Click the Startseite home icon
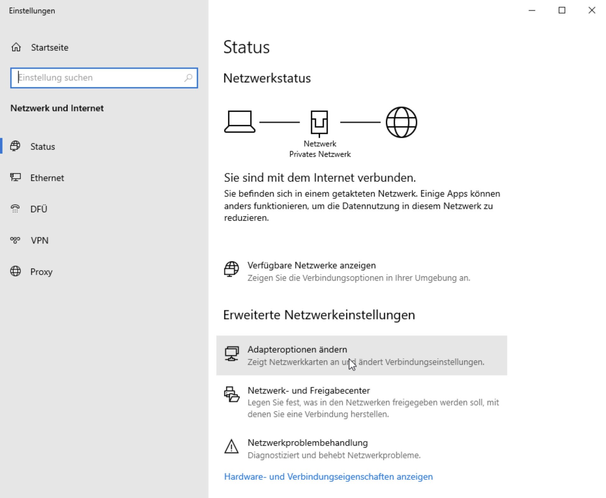 16,47
